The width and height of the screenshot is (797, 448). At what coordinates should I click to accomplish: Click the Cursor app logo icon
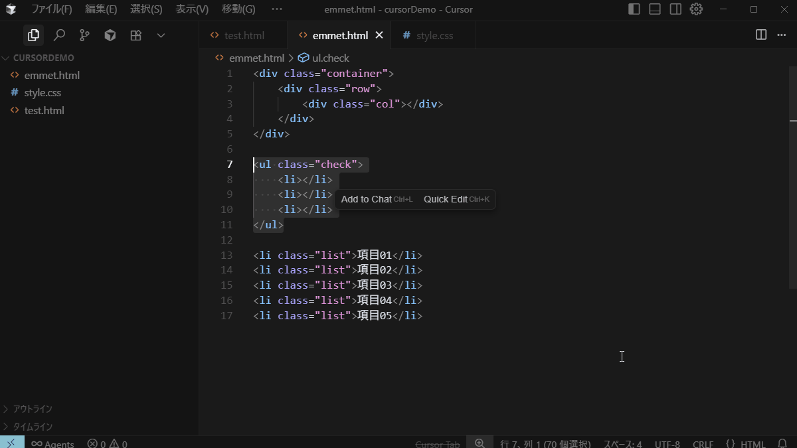[x=11, y=9]
